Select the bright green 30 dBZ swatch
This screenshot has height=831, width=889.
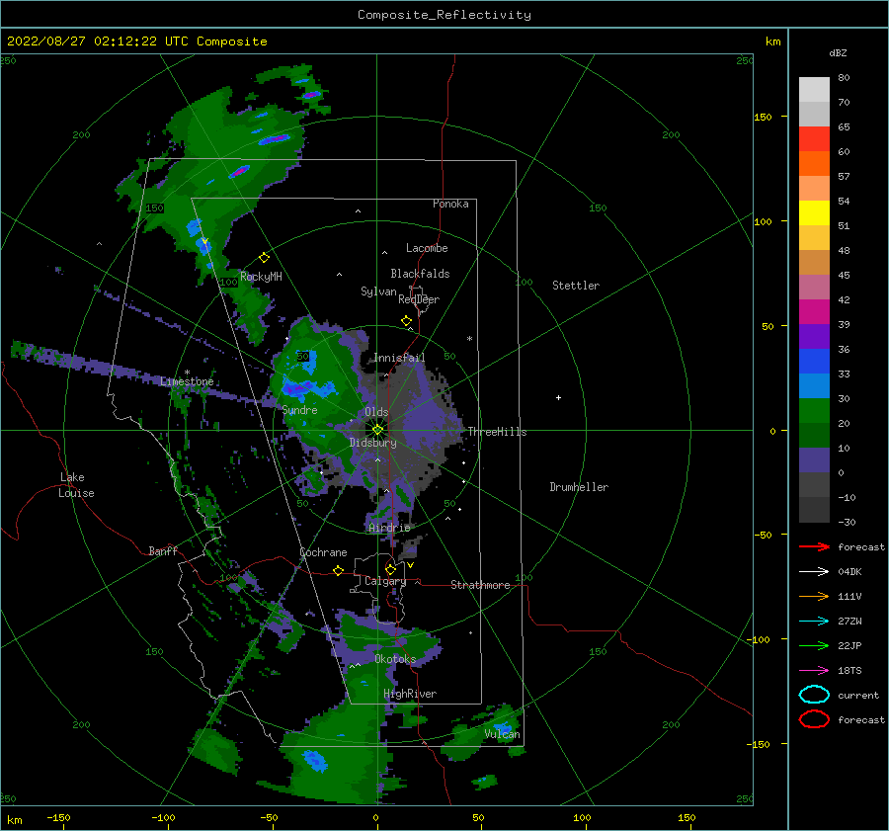814,411
